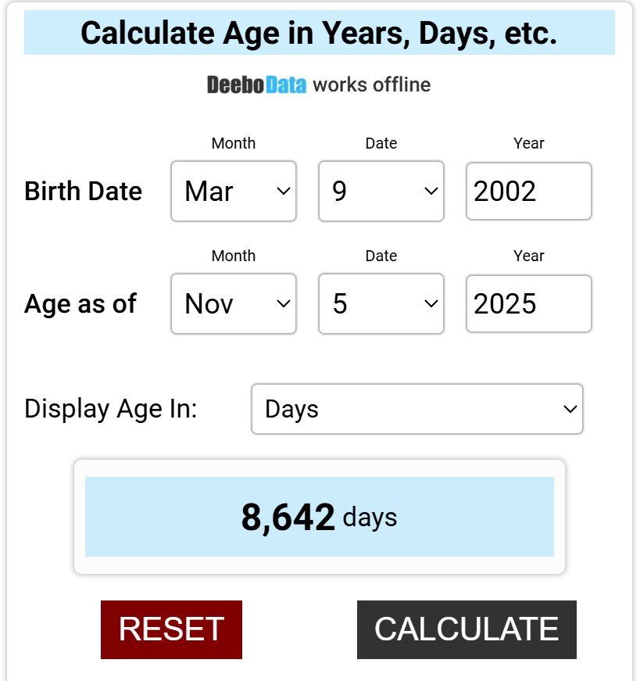Click the chevron next to Days selection
Screen dimensions: 640x681
(570, 409)
